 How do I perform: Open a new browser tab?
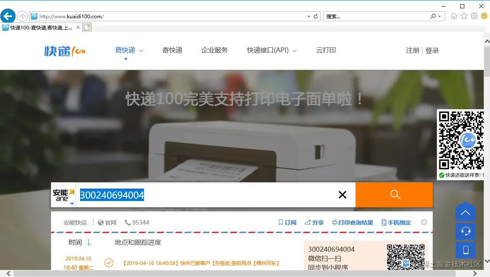tap(87, 27)
